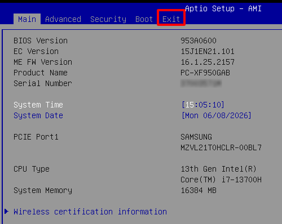Viewport: 282px width, 224px height.
Task: Select the Exit tab
Action: [171, 19]
